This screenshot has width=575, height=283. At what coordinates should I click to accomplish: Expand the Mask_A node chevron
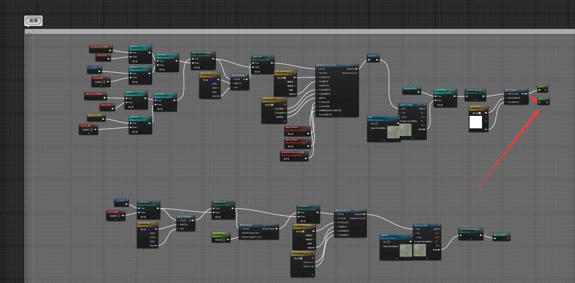point(548,99)
